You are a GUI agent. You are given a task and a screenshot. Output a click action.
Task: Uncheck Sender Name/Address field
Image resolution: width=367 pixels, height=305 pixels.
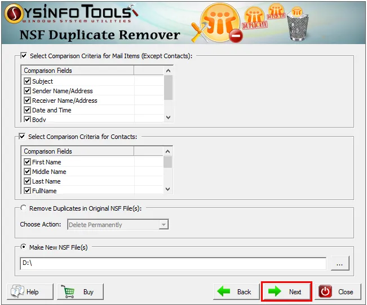28,91
